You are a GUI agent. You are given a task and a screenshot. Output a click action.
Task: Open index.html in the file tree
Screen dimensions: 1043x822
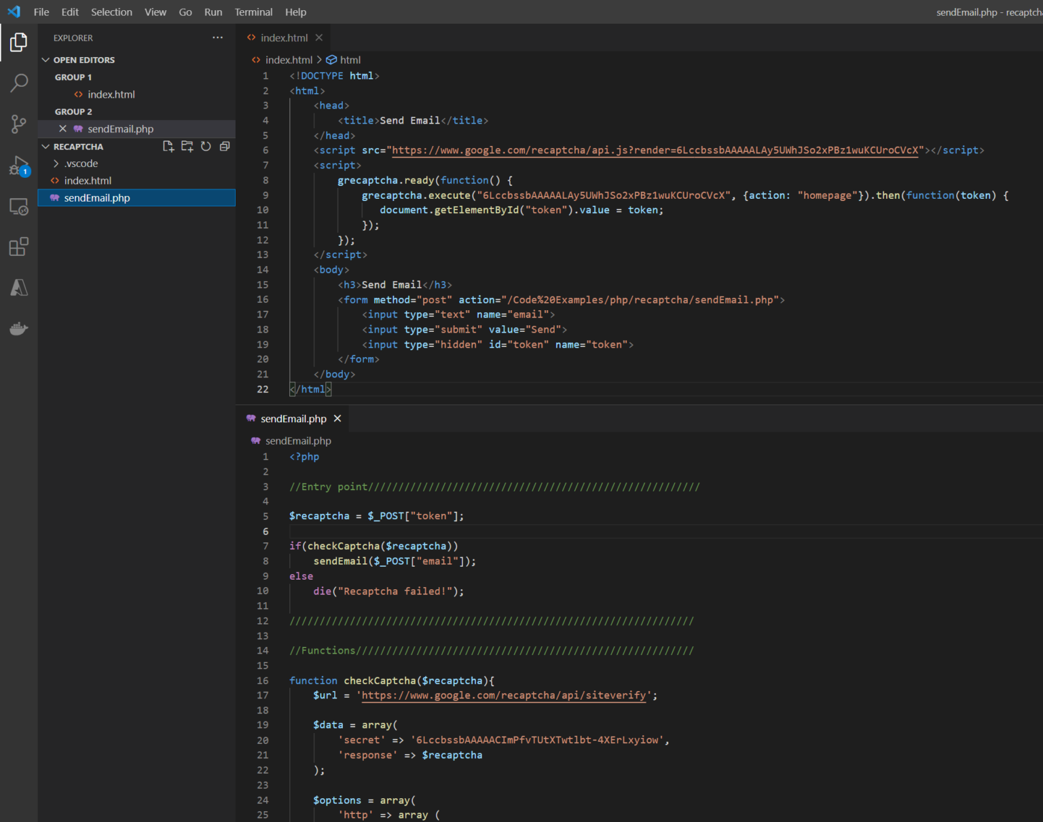click(x=88, y=181)
